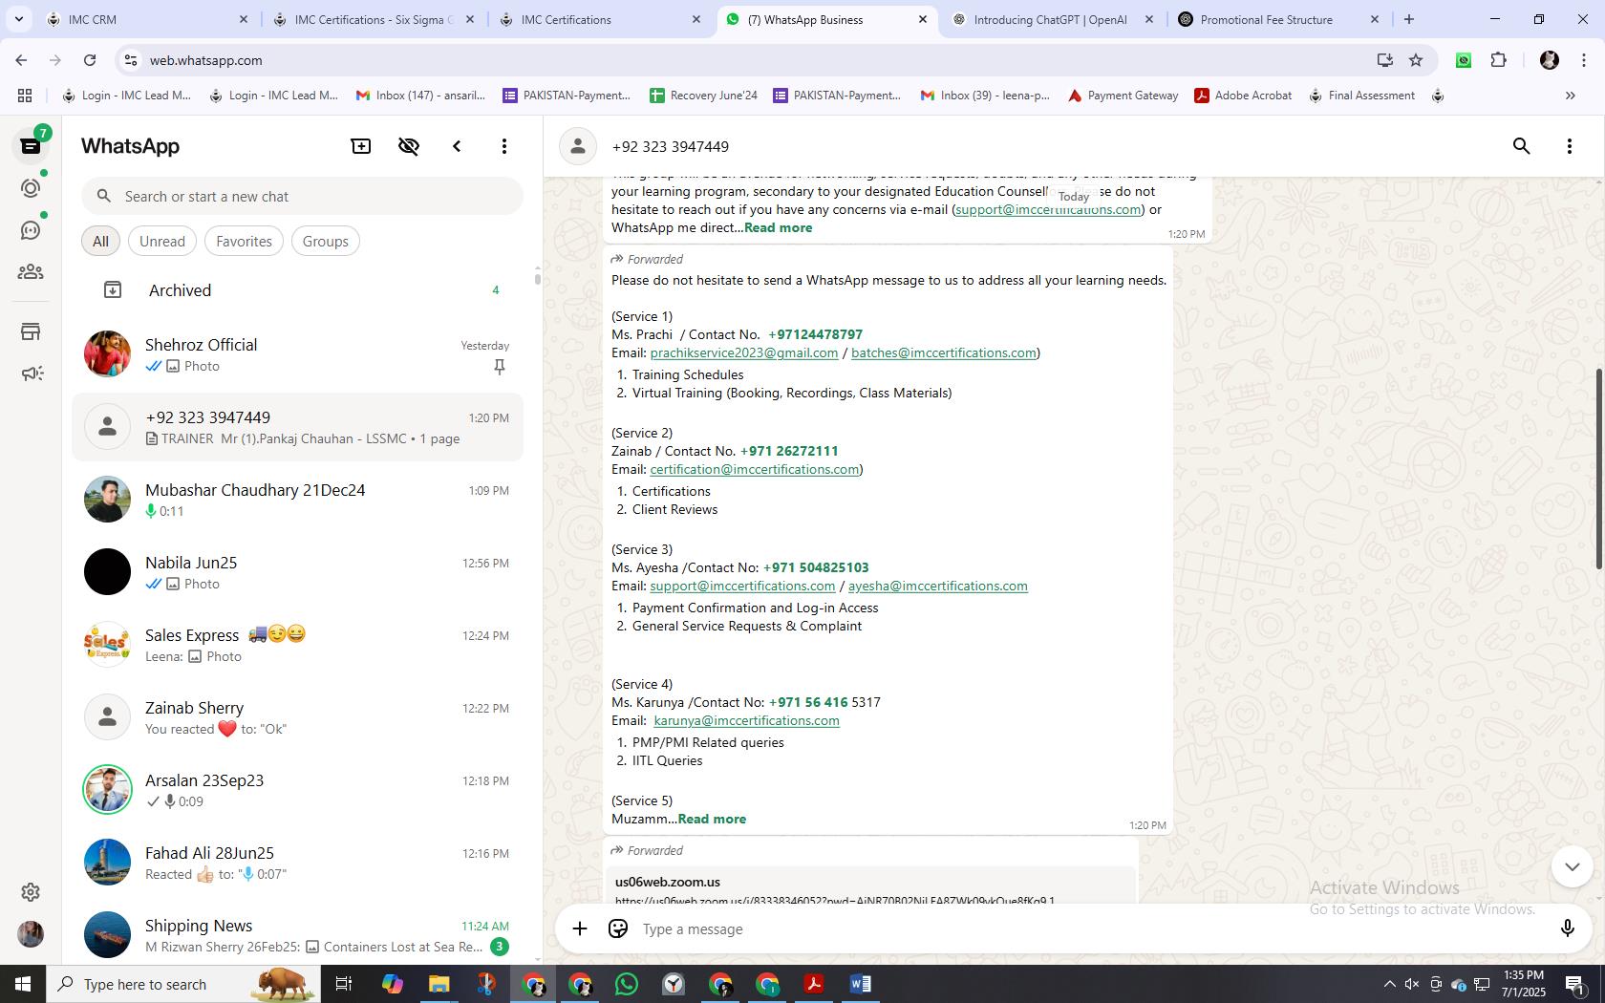Open profile picture at sidebar bottom
The width and height of the screenshot is (1605, 1003).
tap(31, 934)
